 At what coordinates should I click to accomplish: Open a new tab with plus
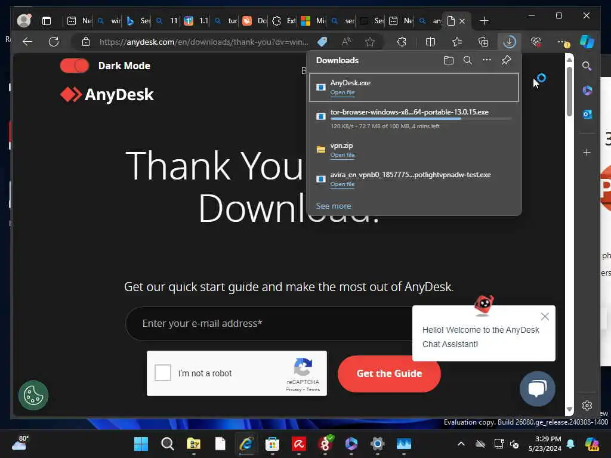(484, 21)
